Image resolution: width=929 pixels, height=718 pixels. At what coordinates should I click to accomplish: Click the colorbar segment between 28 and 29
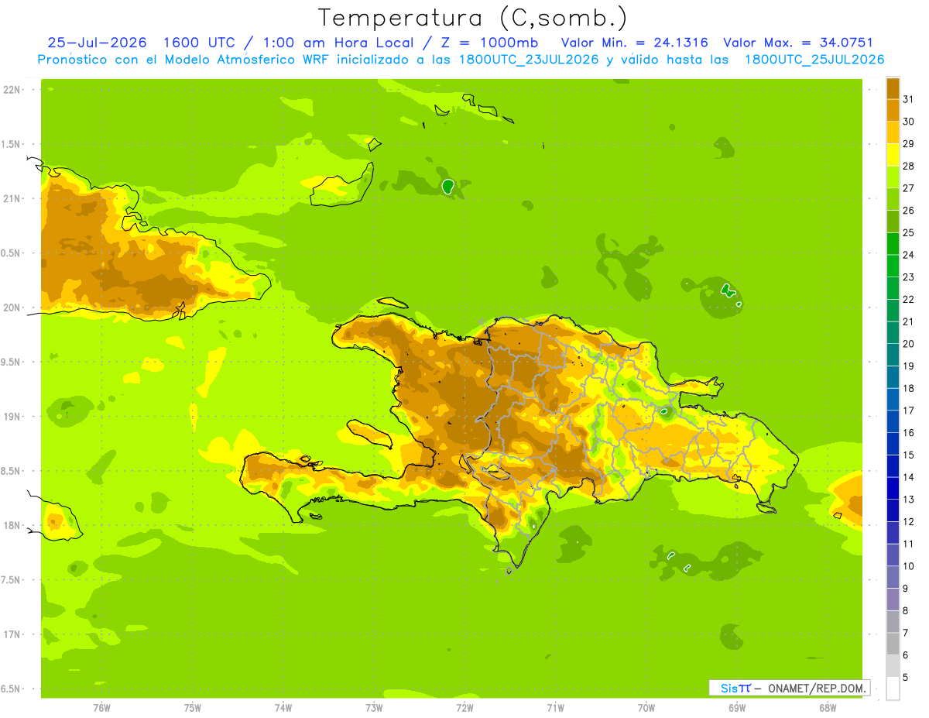(x=893, y=155)
